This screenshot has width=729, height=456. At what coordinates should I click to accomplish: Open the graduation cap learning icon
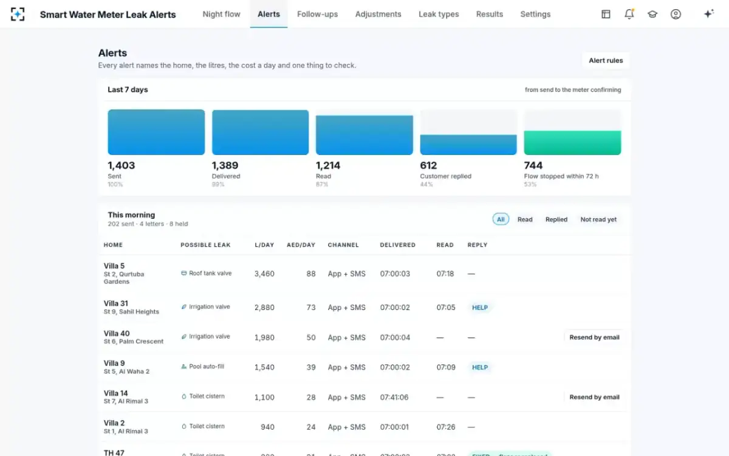click(652, 14)
